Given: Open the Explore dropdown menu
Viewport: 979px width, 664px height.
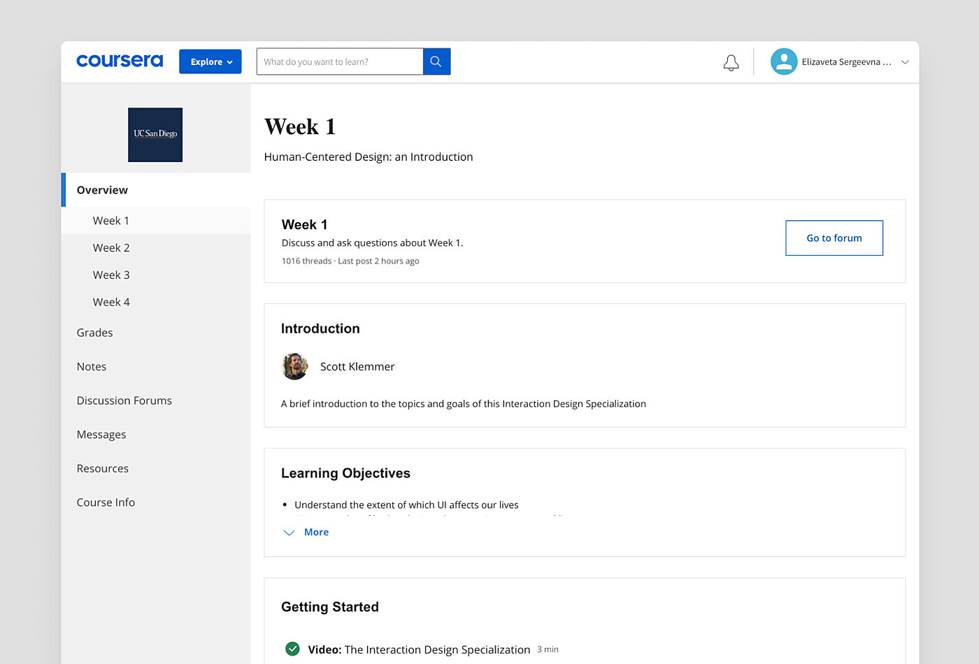Looking at the screenshot, I should tap(210, 62).
